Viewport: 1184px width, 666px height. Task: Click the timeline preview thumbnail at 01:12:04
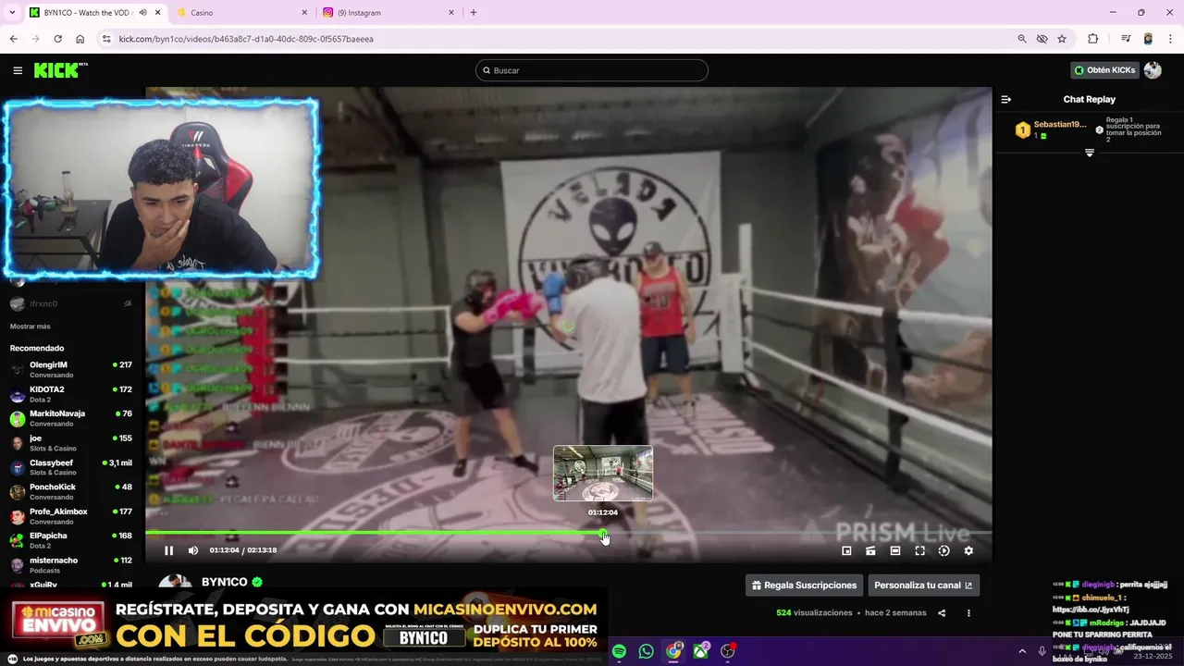(603, 474)
